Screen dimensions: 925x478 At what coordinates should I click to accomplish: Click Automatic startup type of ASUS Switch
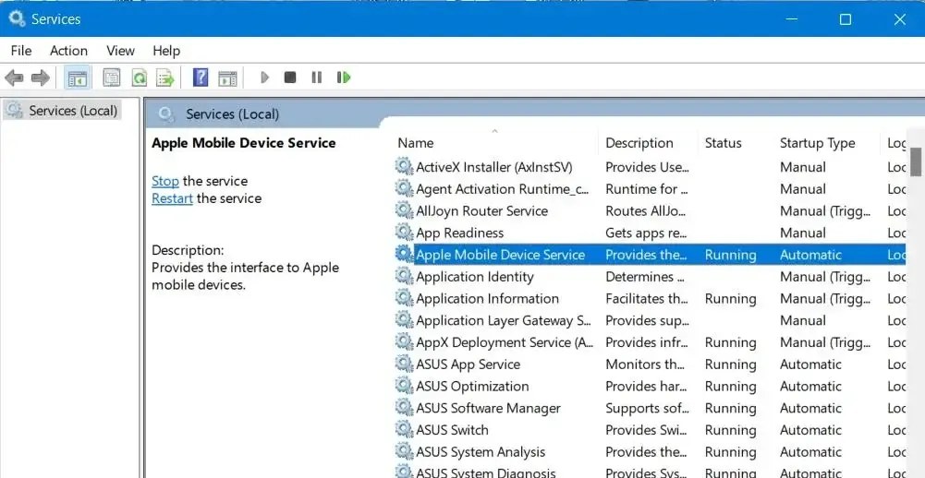coord(810,430)
